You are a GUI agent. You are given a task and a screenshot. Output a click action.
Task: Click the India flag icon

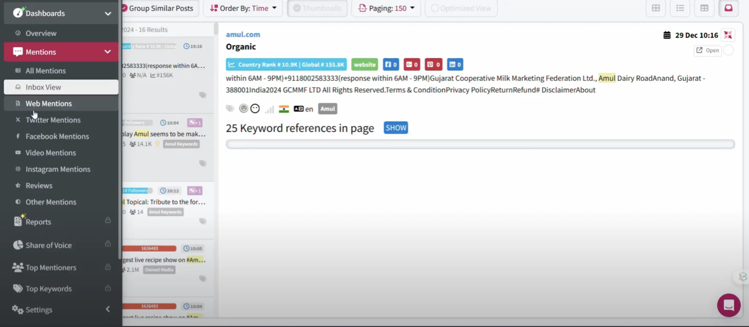coord(284,109)
